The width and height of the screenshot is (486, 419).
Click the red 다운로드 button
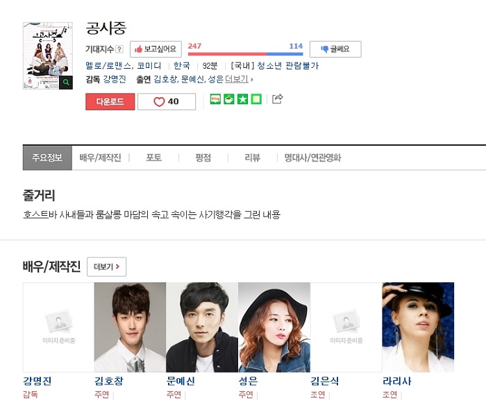[110, 101]
